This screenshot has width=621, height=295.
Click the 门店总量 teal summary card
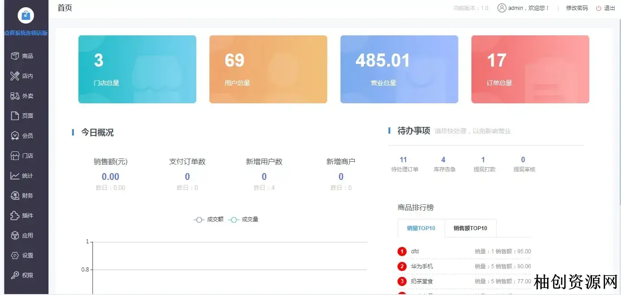[137, 69]
